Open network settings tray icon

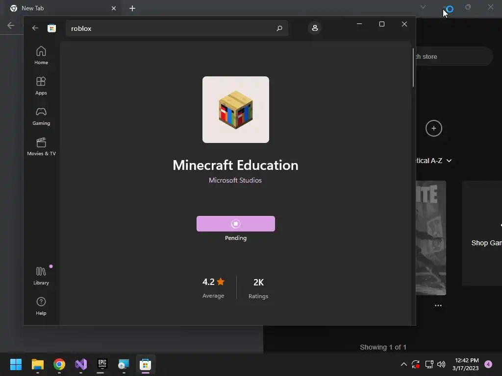pos(429,364)
